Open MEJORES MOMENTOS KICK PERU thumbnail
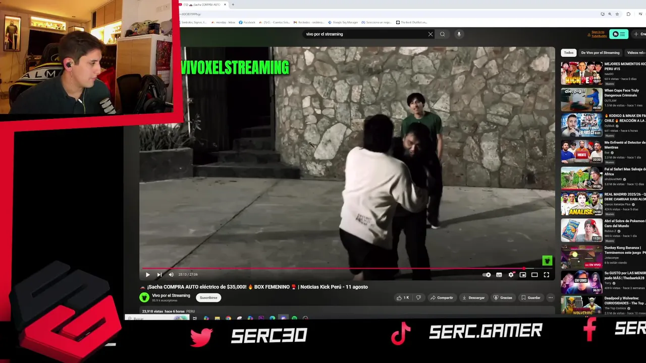 pos(581,73)
